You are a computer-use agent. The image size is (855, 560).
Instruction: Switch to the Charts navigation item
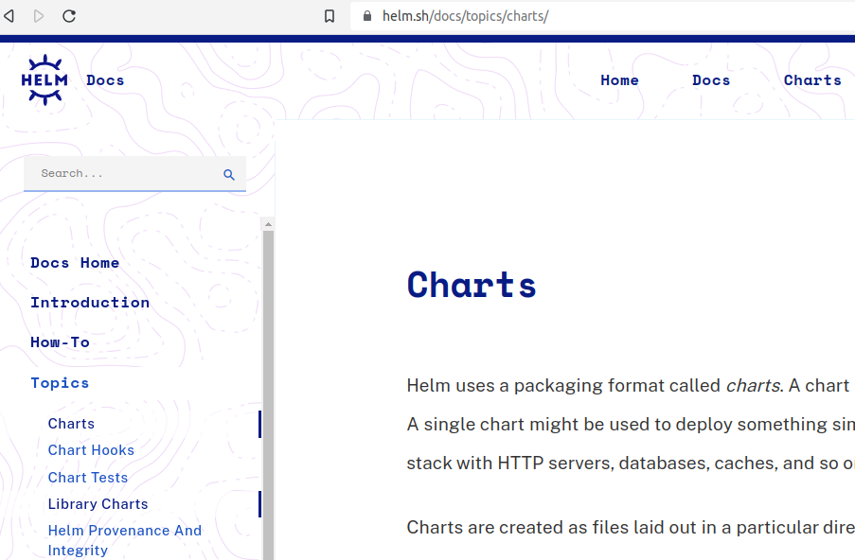pyautogui.click(x=811, y=80)
